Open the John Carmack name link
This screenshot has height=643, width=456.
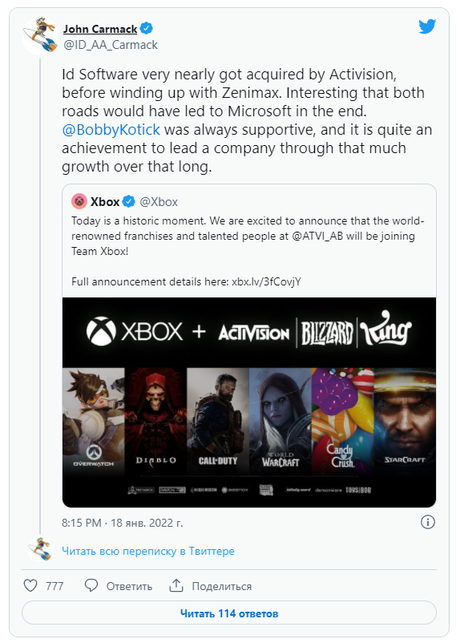coord(100,29)
